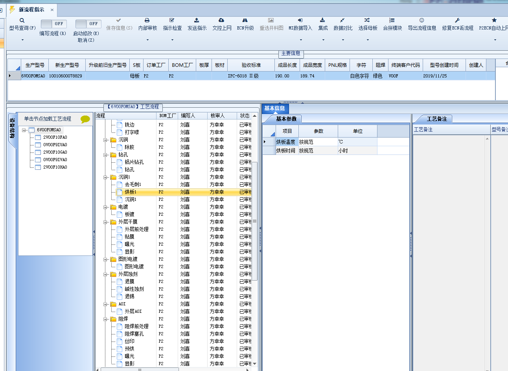Click the 数据对比 compare icon
The height and width of the screenshot is (371, 508).
tap(342, 20)
